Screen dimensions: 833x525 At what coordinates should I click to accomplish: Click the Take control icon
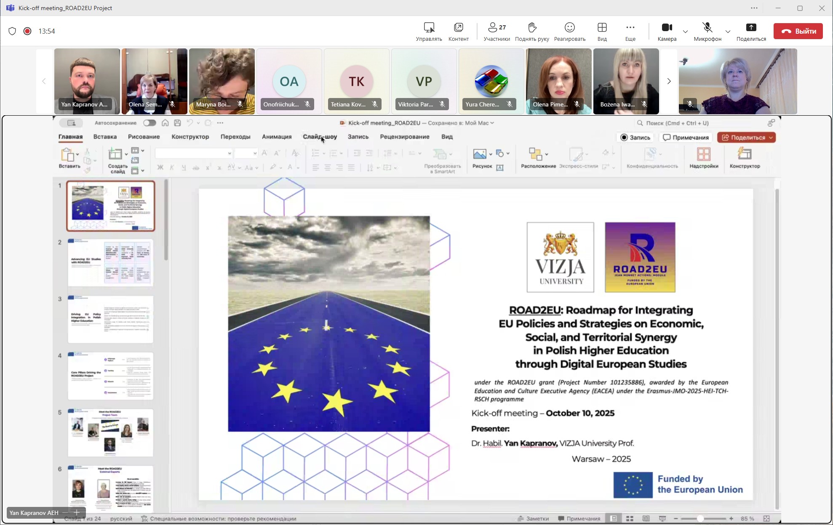coord(429,28)
